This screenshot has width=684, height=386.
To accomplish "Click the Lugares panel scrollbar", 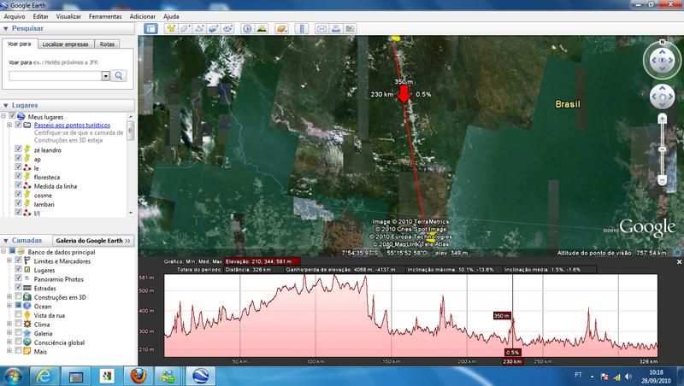I will point(131,130).
